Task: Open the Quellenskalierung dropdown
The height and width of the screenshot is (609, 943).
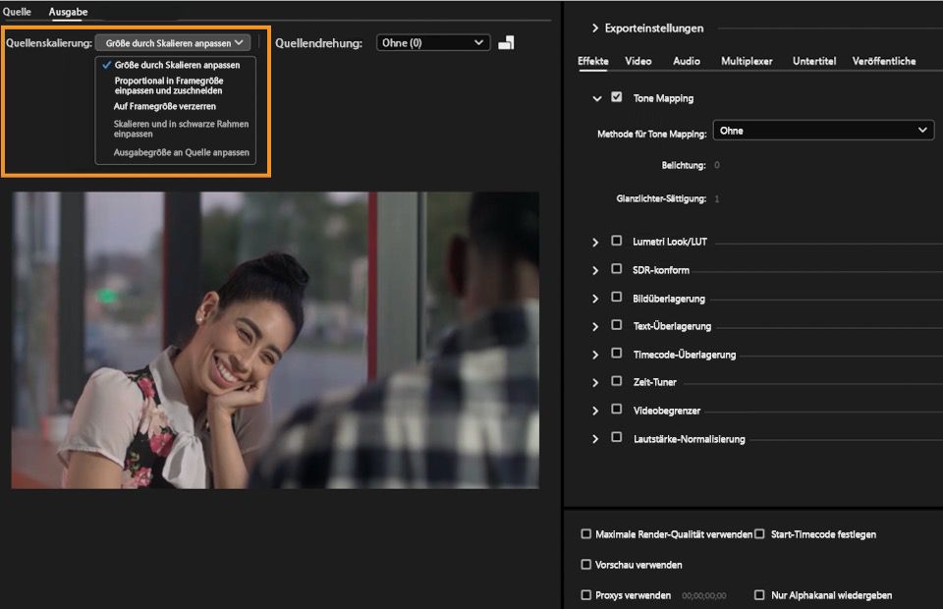Action: click(x=173, y=42)
